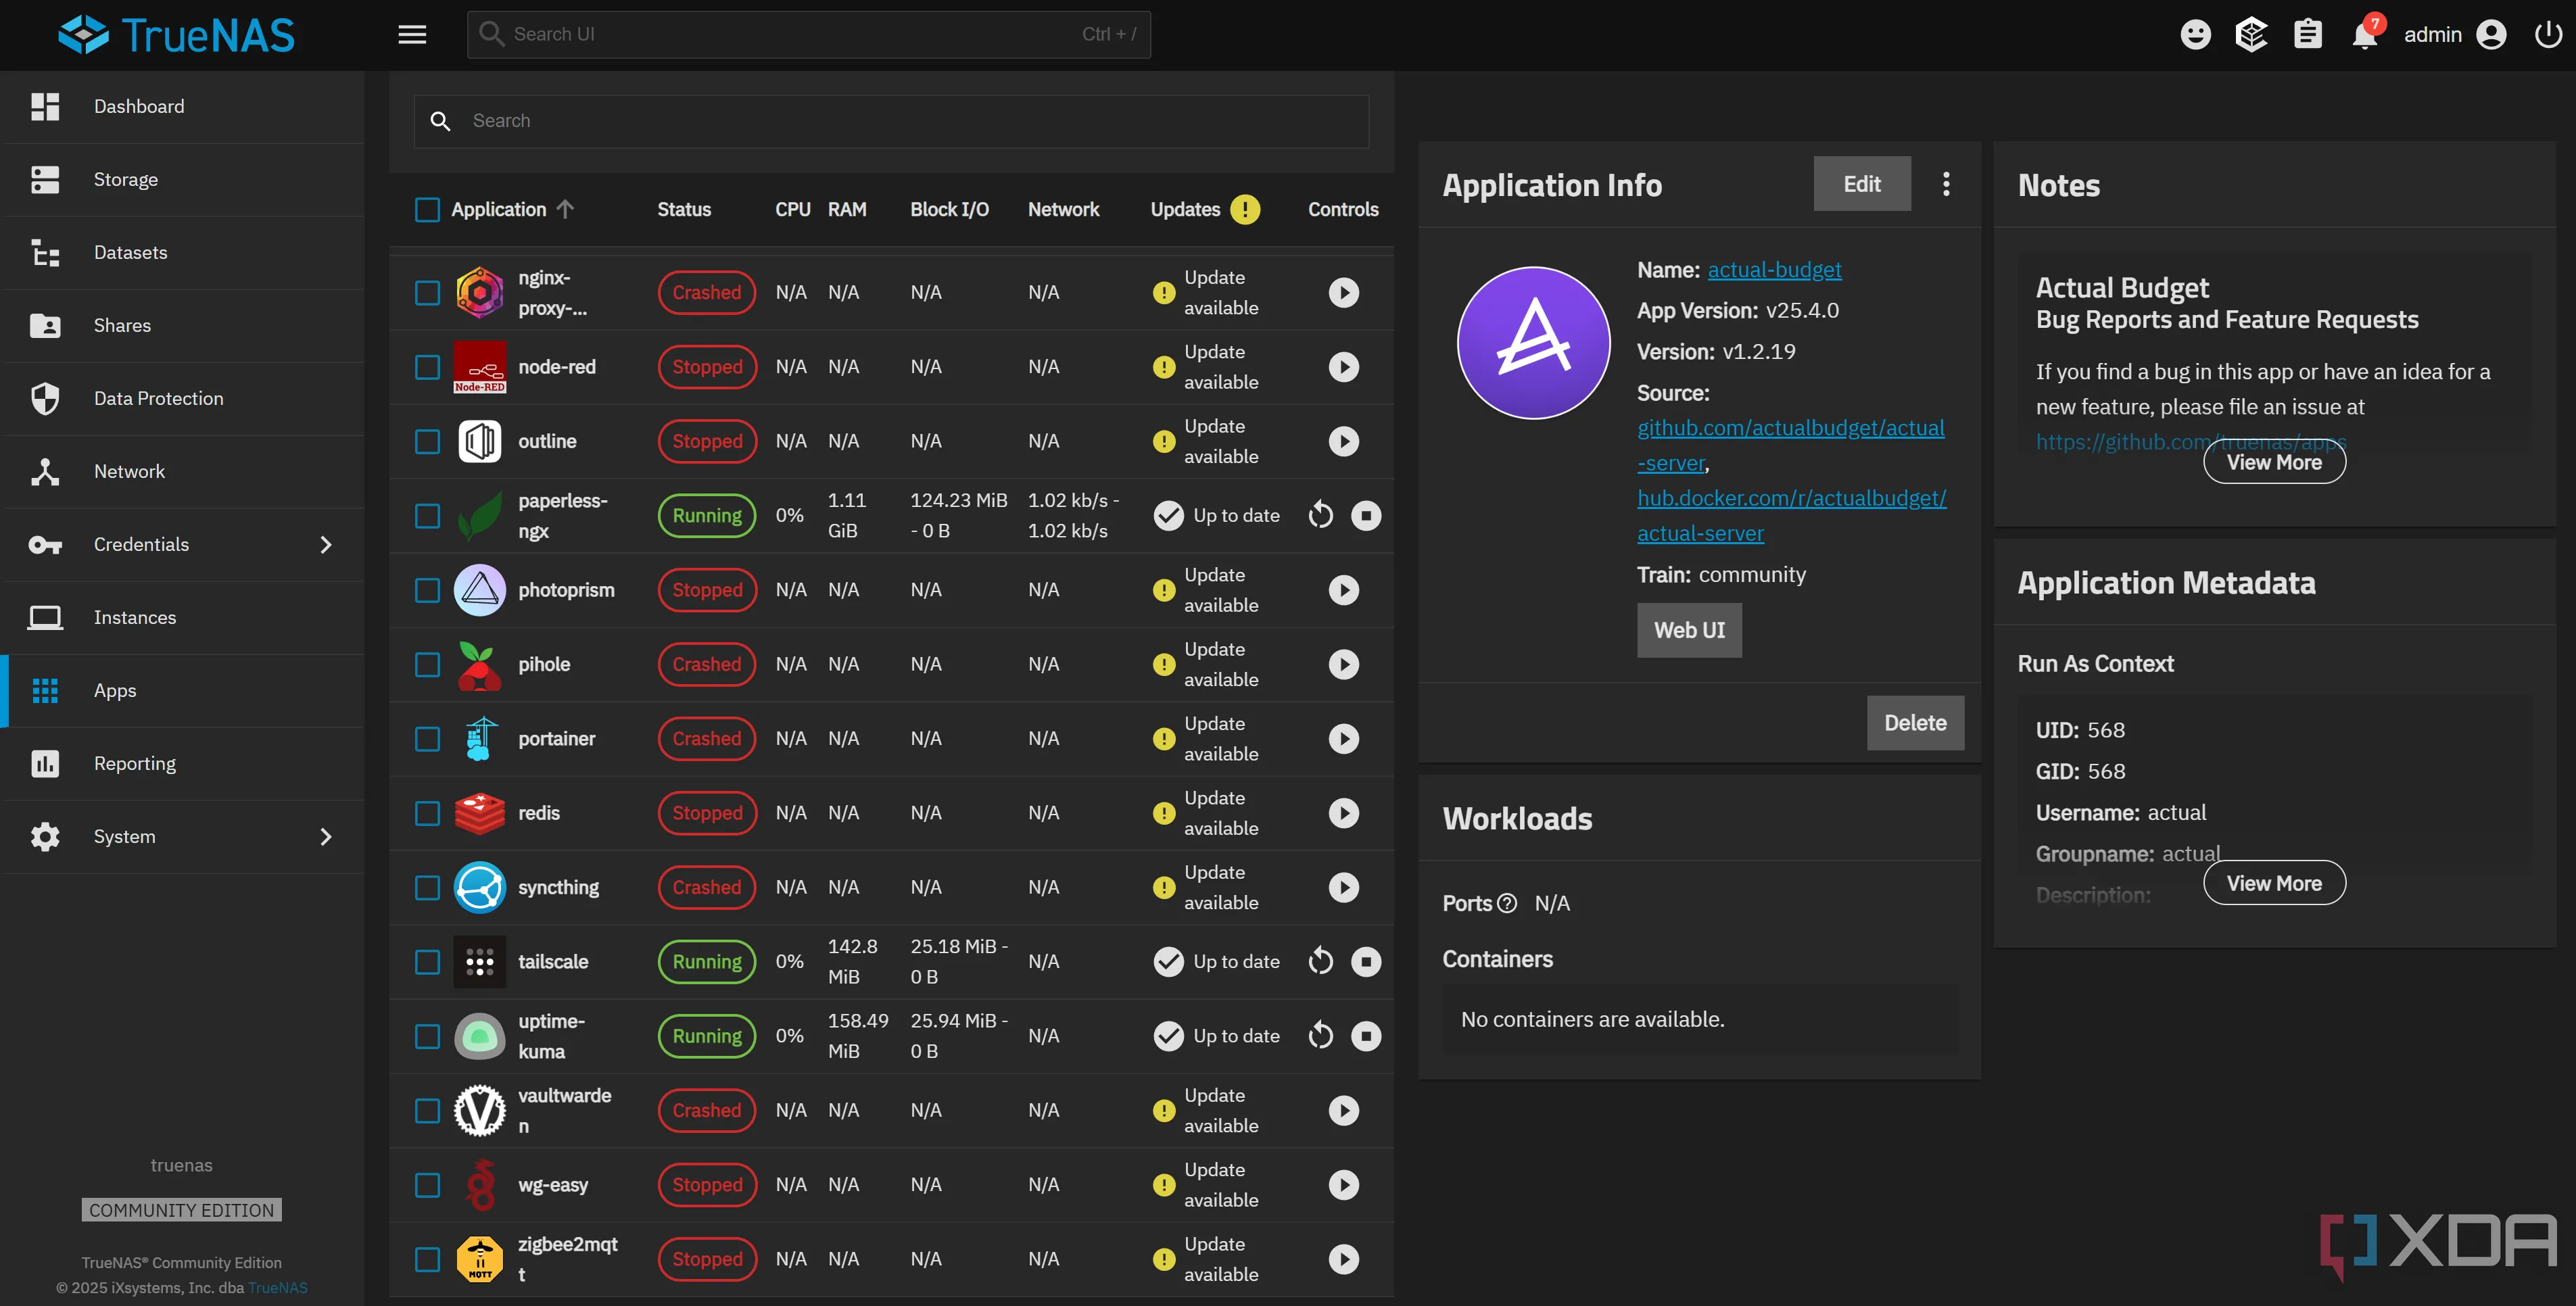Start the photoprism app
The height and width of the screenshot is (1306, 2576).
(x=1343, y=590)
